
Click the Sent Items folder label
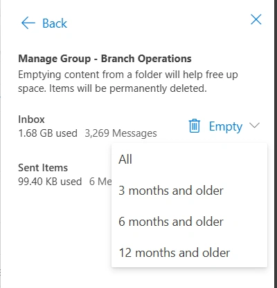[x=43, y=168]
